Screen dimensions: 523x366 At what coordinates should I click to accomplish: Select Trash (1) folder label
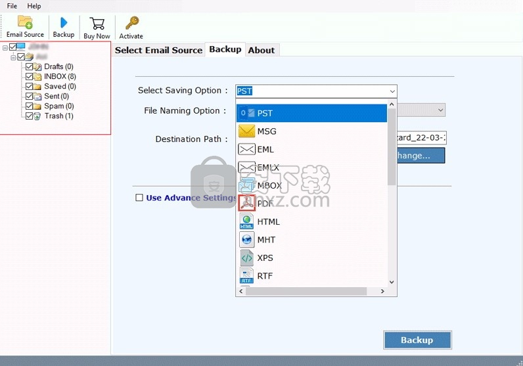click(x=59, y=116)
